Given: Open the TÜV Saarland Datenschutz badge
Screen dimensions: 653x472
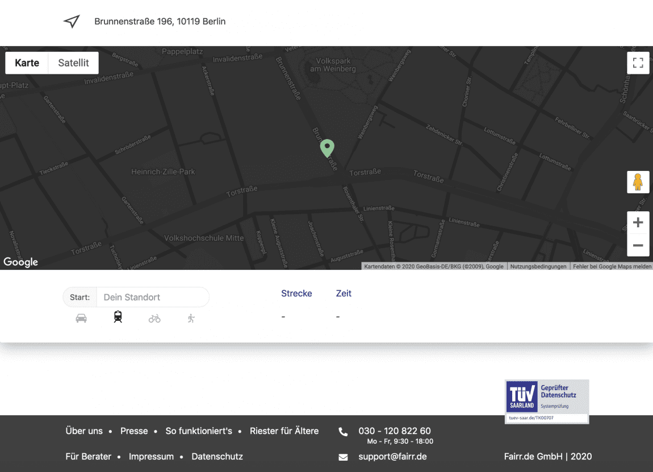Looking at the screenshot, I should point(547,401).
